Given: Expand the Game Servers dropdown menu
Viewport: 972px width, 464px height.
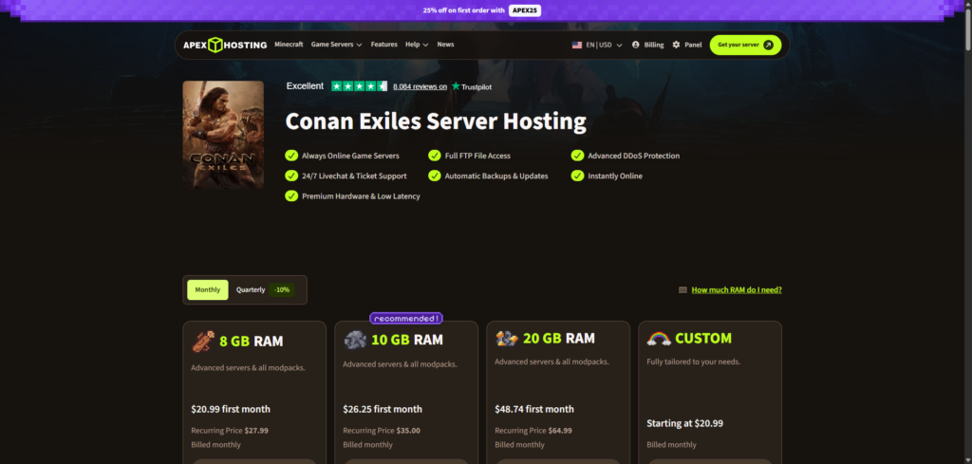Looking at the screenshot, I should (337, 45).
